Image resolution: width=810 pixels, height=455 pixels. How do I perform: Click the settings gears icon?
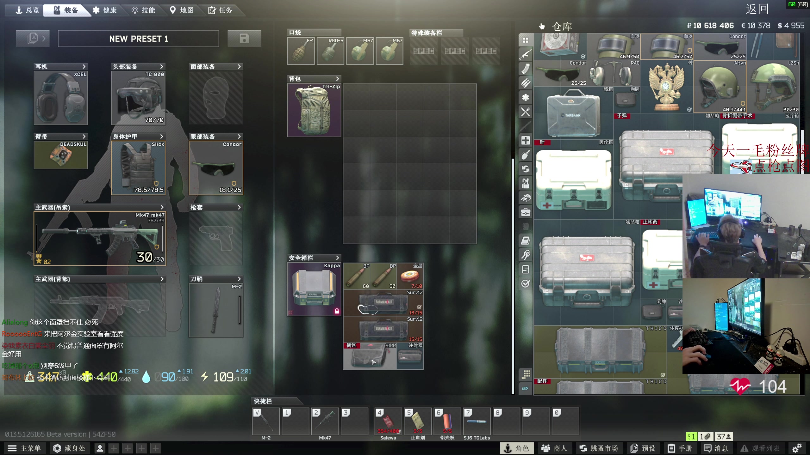tap(797, 448)
